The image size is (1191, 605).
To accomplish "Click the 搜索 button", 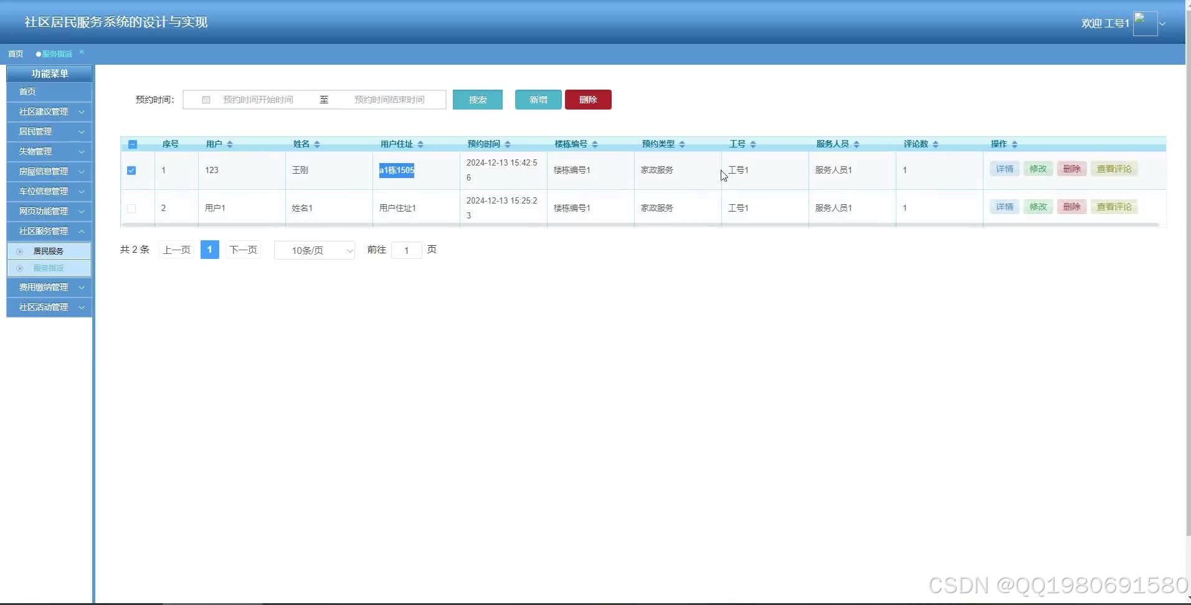I will tap(478, 100).
